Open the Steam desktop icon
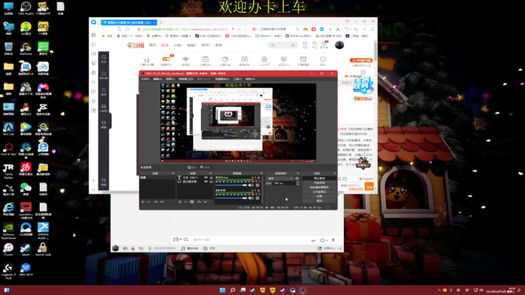The image size is (525, 295). click(26, 249)
